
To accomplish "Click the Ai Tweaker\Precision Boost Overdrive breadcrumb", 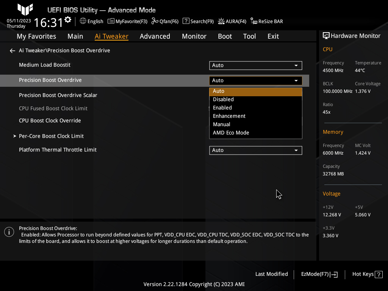I will click(x=64, y=50).
